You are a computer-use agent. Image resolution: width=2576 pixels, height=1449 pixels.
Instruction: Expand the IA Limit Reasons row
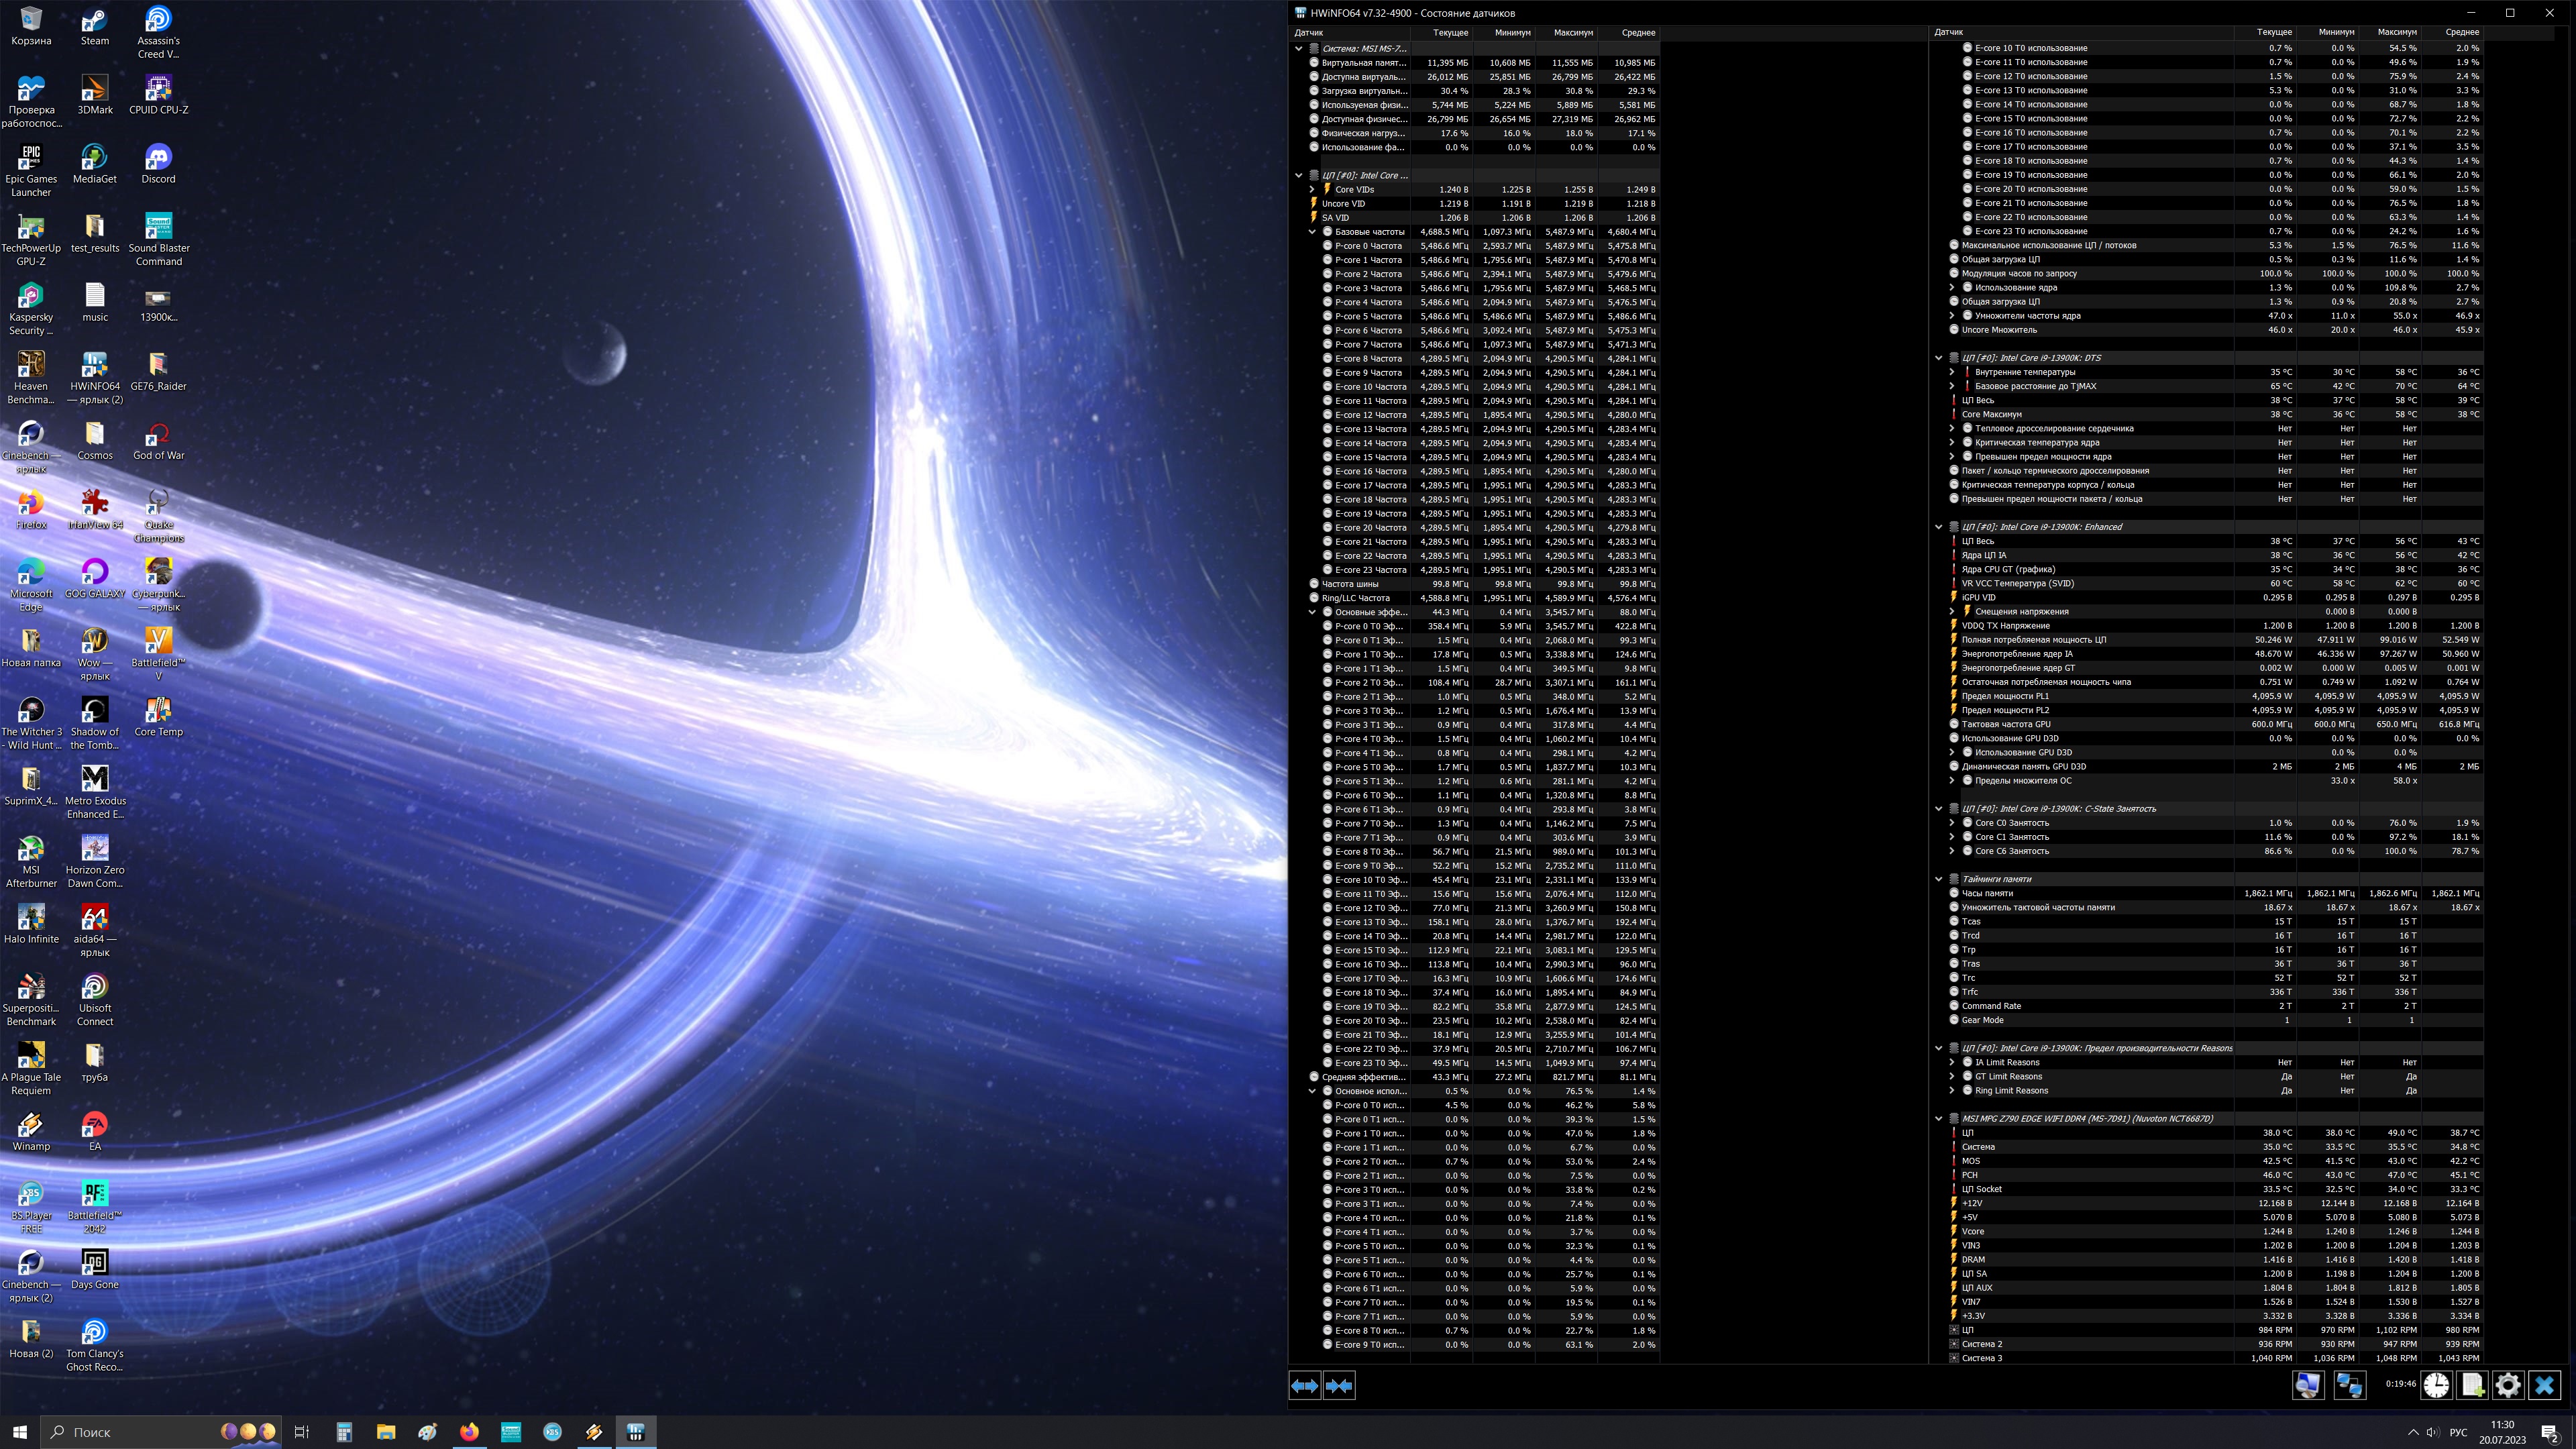1952,1062
